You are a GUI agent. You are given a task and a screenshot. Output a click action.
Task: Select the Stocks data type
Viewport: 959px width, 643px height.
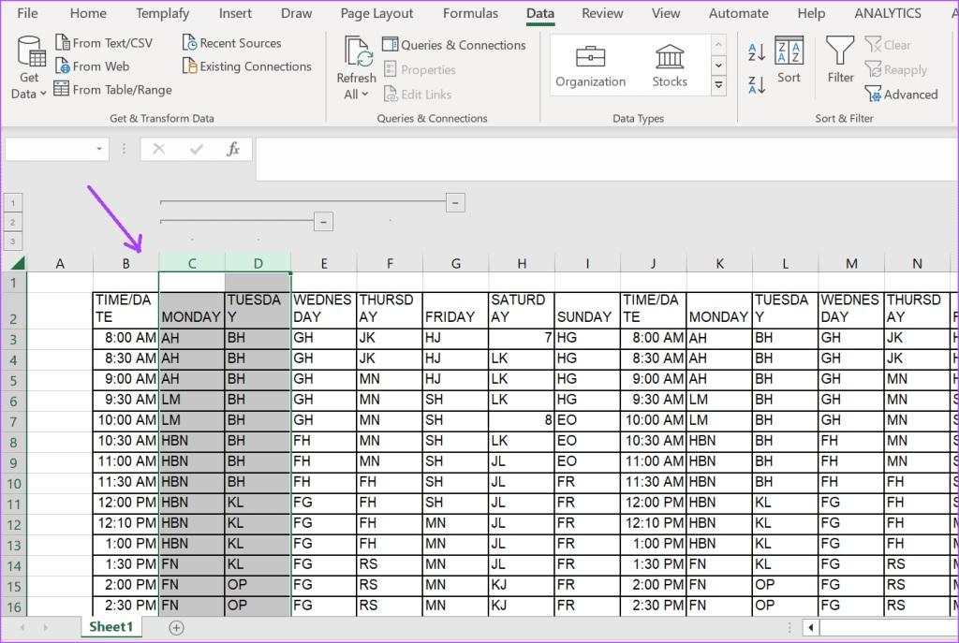tap(670, 66)
